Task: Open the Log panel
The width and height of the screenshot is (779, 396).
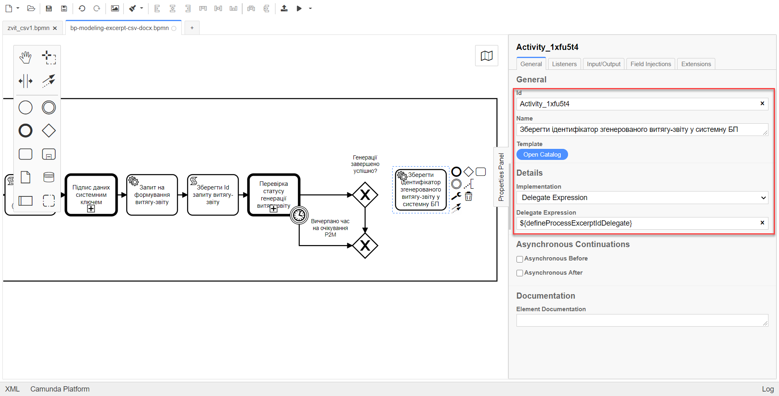Action: 768,389
